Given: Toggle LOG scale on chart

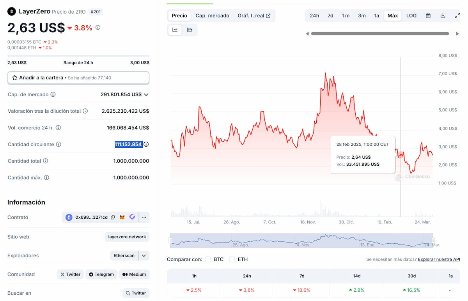Looking at the screenshot, I should pos(411,16).
